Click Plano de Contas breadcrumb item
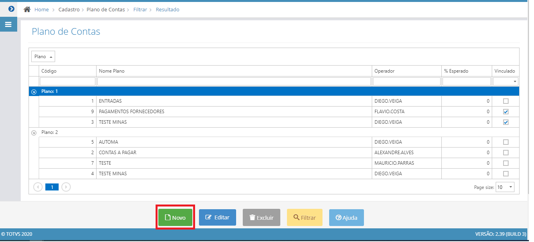Screen dimensions: 534x242 [106, 9]
